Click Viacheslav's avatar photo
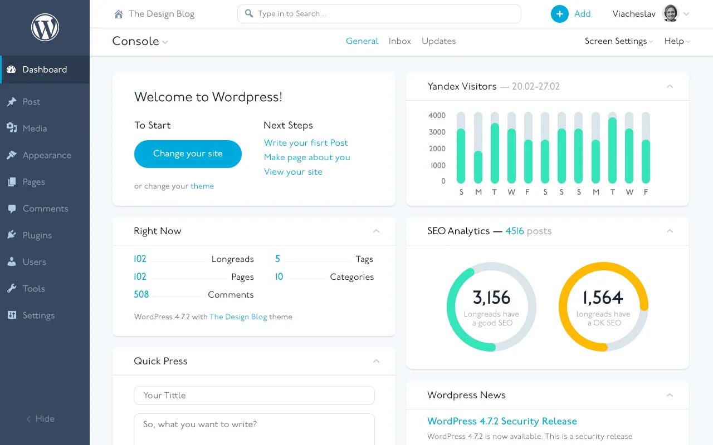Screen dimensions: 713x445 (x=671, y=14)
